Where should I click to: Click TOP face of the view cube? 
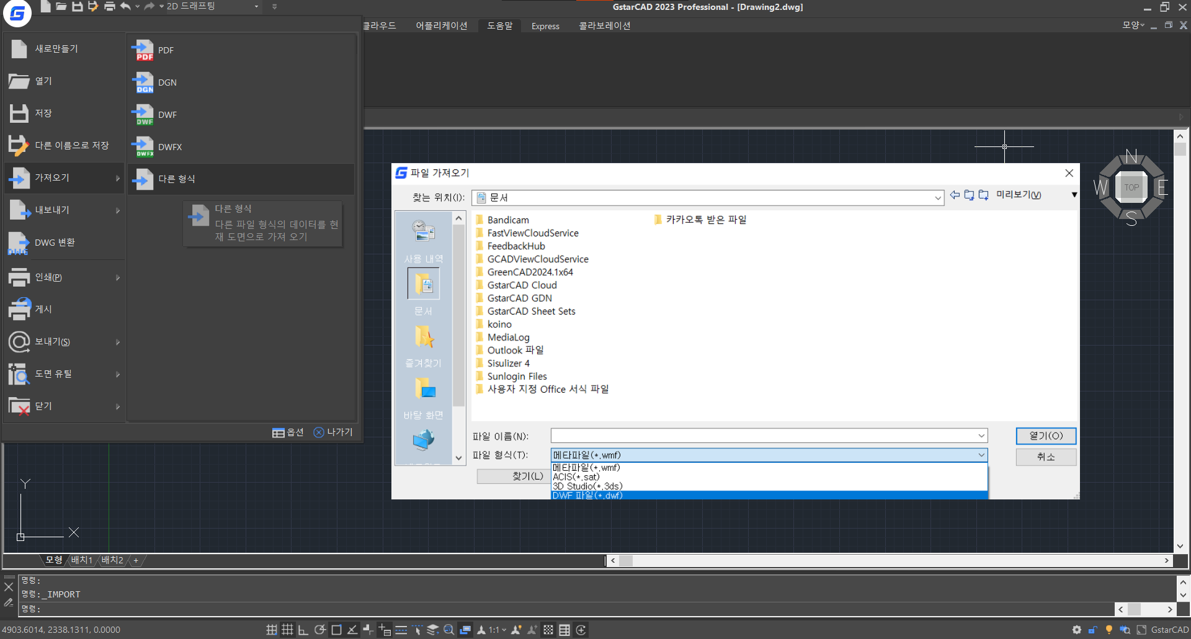click(x=1131, y=187)
